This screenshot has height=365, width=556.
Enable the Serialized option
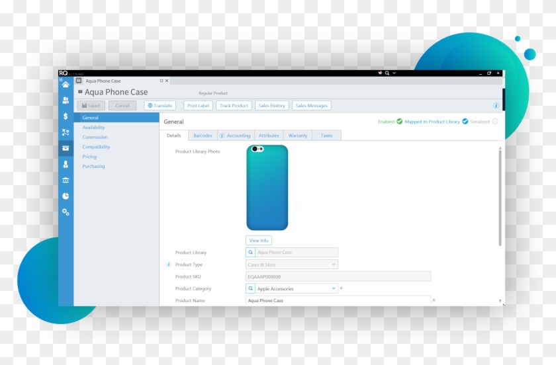pos(494,122)
